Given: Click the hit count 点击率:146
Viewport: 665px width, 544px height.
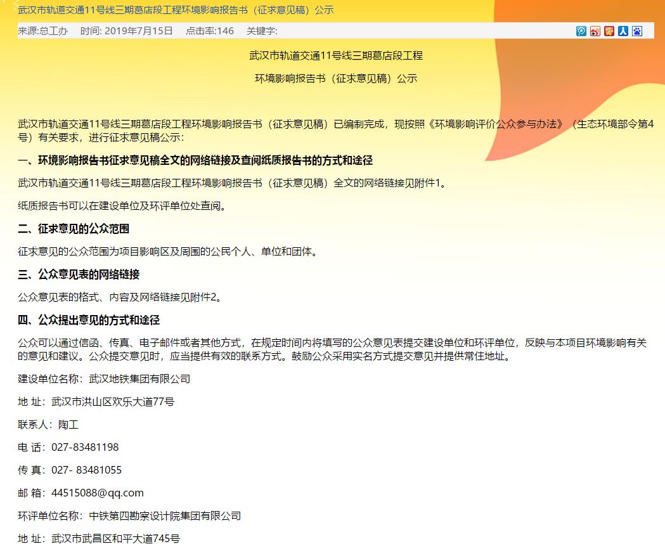Looking at the screenshot, I should [209, 31].
